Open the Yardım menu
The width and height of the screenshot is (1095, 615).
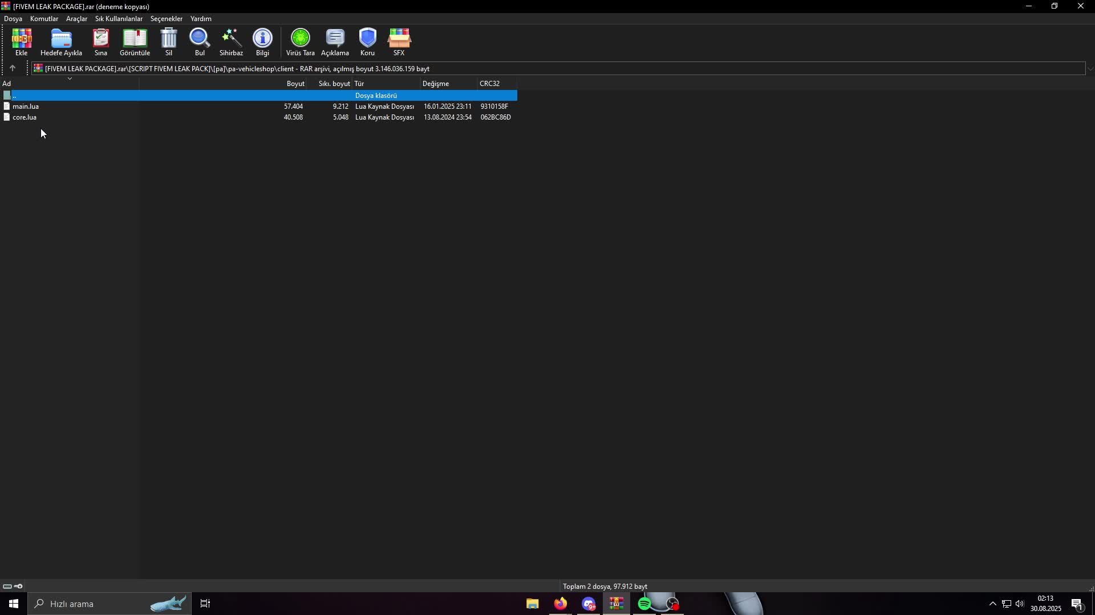click(x=201, y=19)
